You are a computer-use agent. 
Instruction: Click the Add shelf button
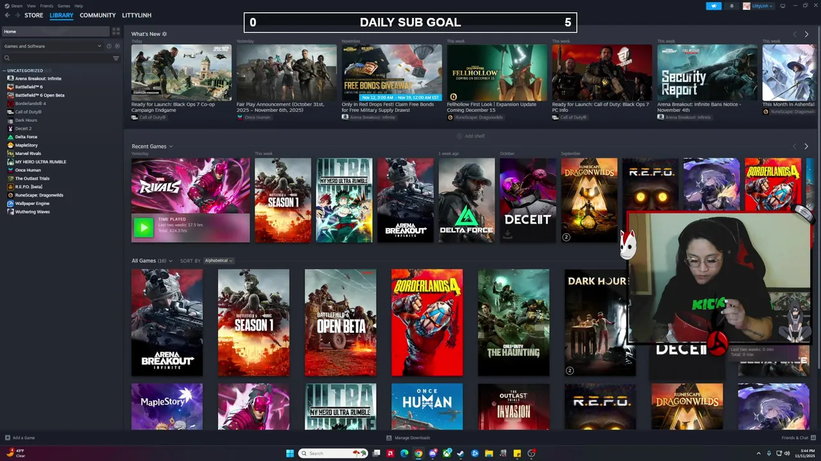(x=471, y=136)
